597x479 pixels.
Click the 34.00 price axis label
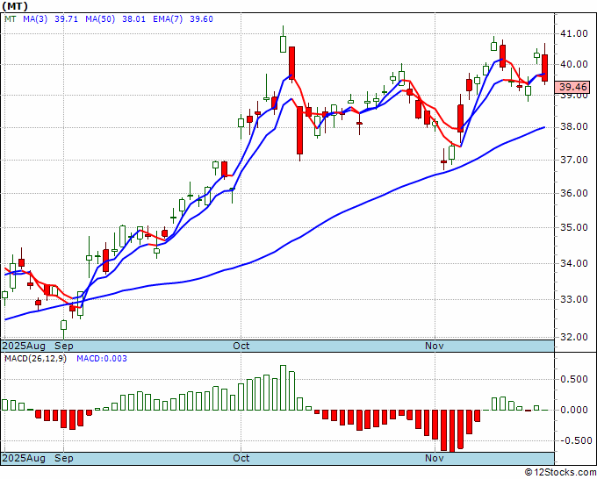[574, 263]
